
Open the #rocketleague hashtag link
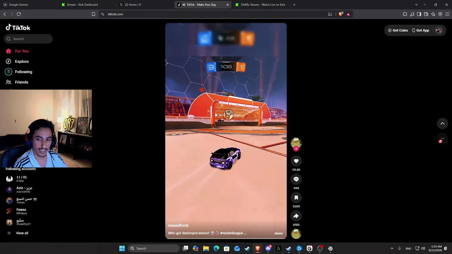[x=232, y=233]
